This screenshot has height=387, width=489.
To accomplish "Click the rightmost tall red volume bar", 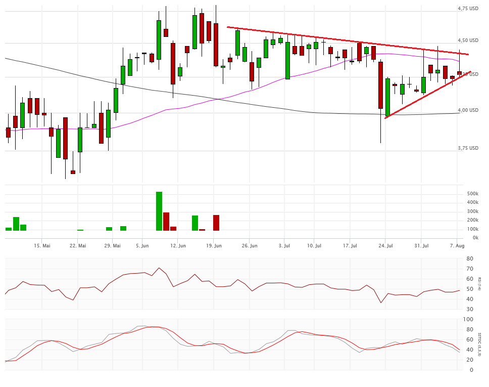I will click(216, 223).
